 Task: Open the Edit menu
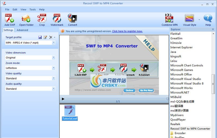pos(15,9)
